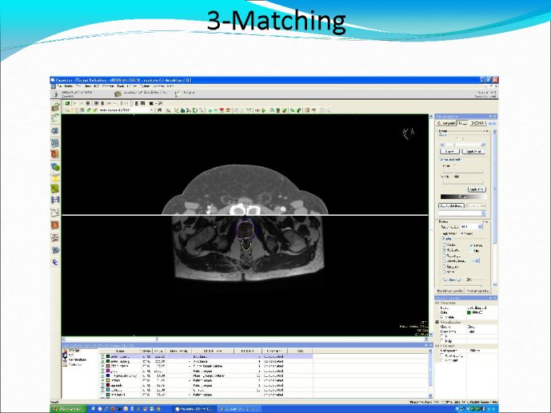This screenshot has width=551, height=413.
Task: Click the level slider in window/level section
Action: pos(463,171)
